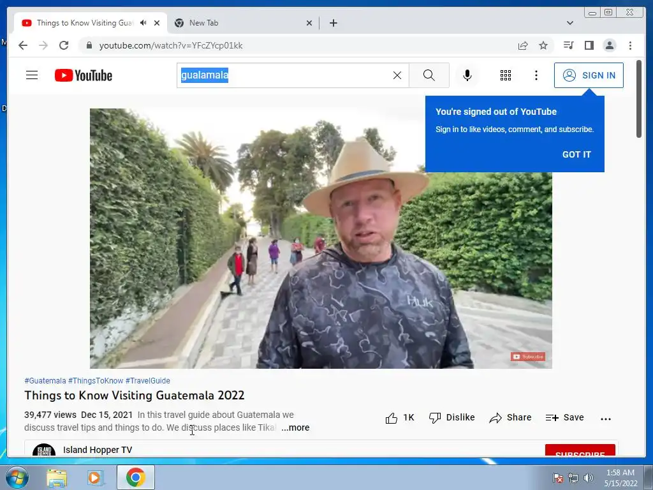Like the video with thumbs up
The height and width of the screenshot is (490, 653).
tap(400, 417)
